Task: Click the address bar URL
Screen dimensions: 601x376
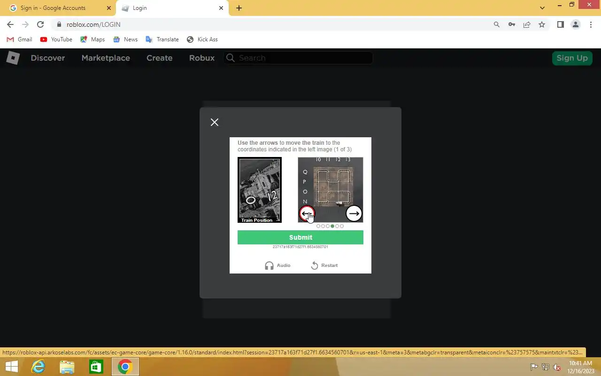Action: (93, 24)
